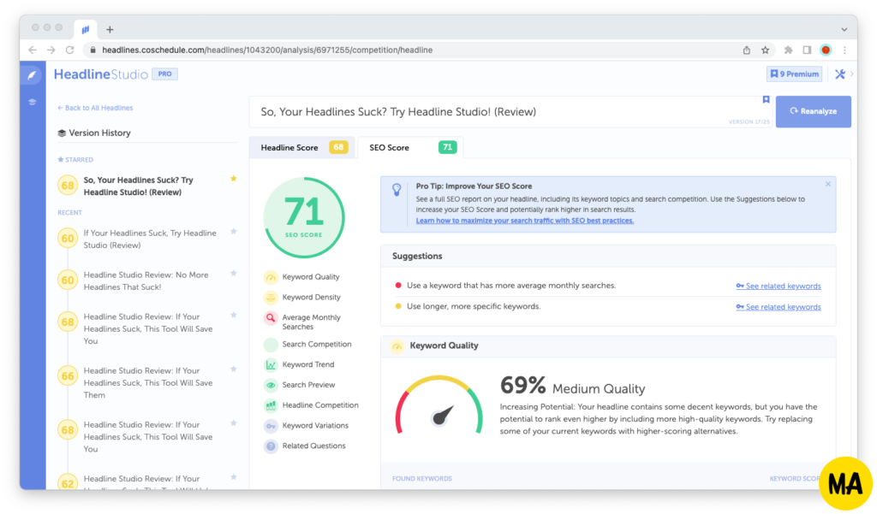The image size is (877, 514).
Task: Switch to the Headline Score tab
Action: pyautogui.click(x=302, y=147)
